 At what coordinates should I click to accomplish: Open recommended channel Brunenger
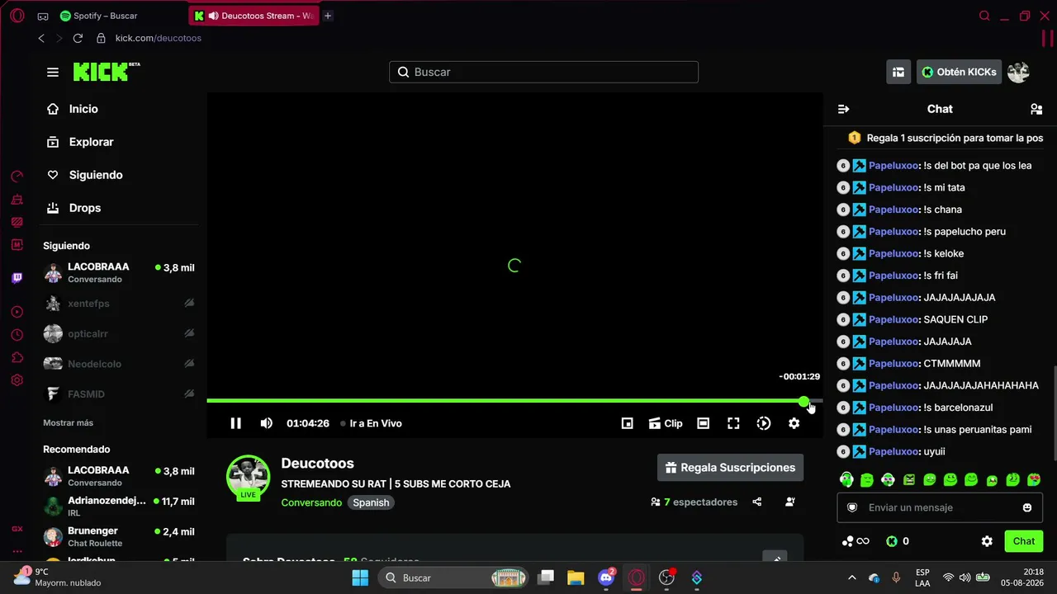(119, 536)
